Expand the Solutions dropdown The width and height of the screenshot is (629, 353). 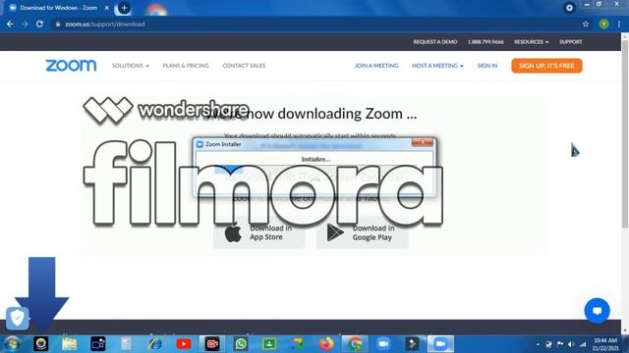130,66
